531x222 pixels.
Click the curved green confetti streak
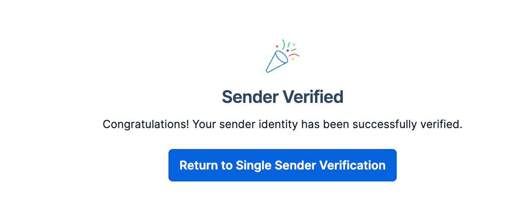(x=283, y=44)
